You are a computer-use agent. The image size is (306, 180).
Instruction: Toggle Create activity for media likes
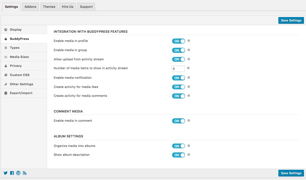[179, 87]
